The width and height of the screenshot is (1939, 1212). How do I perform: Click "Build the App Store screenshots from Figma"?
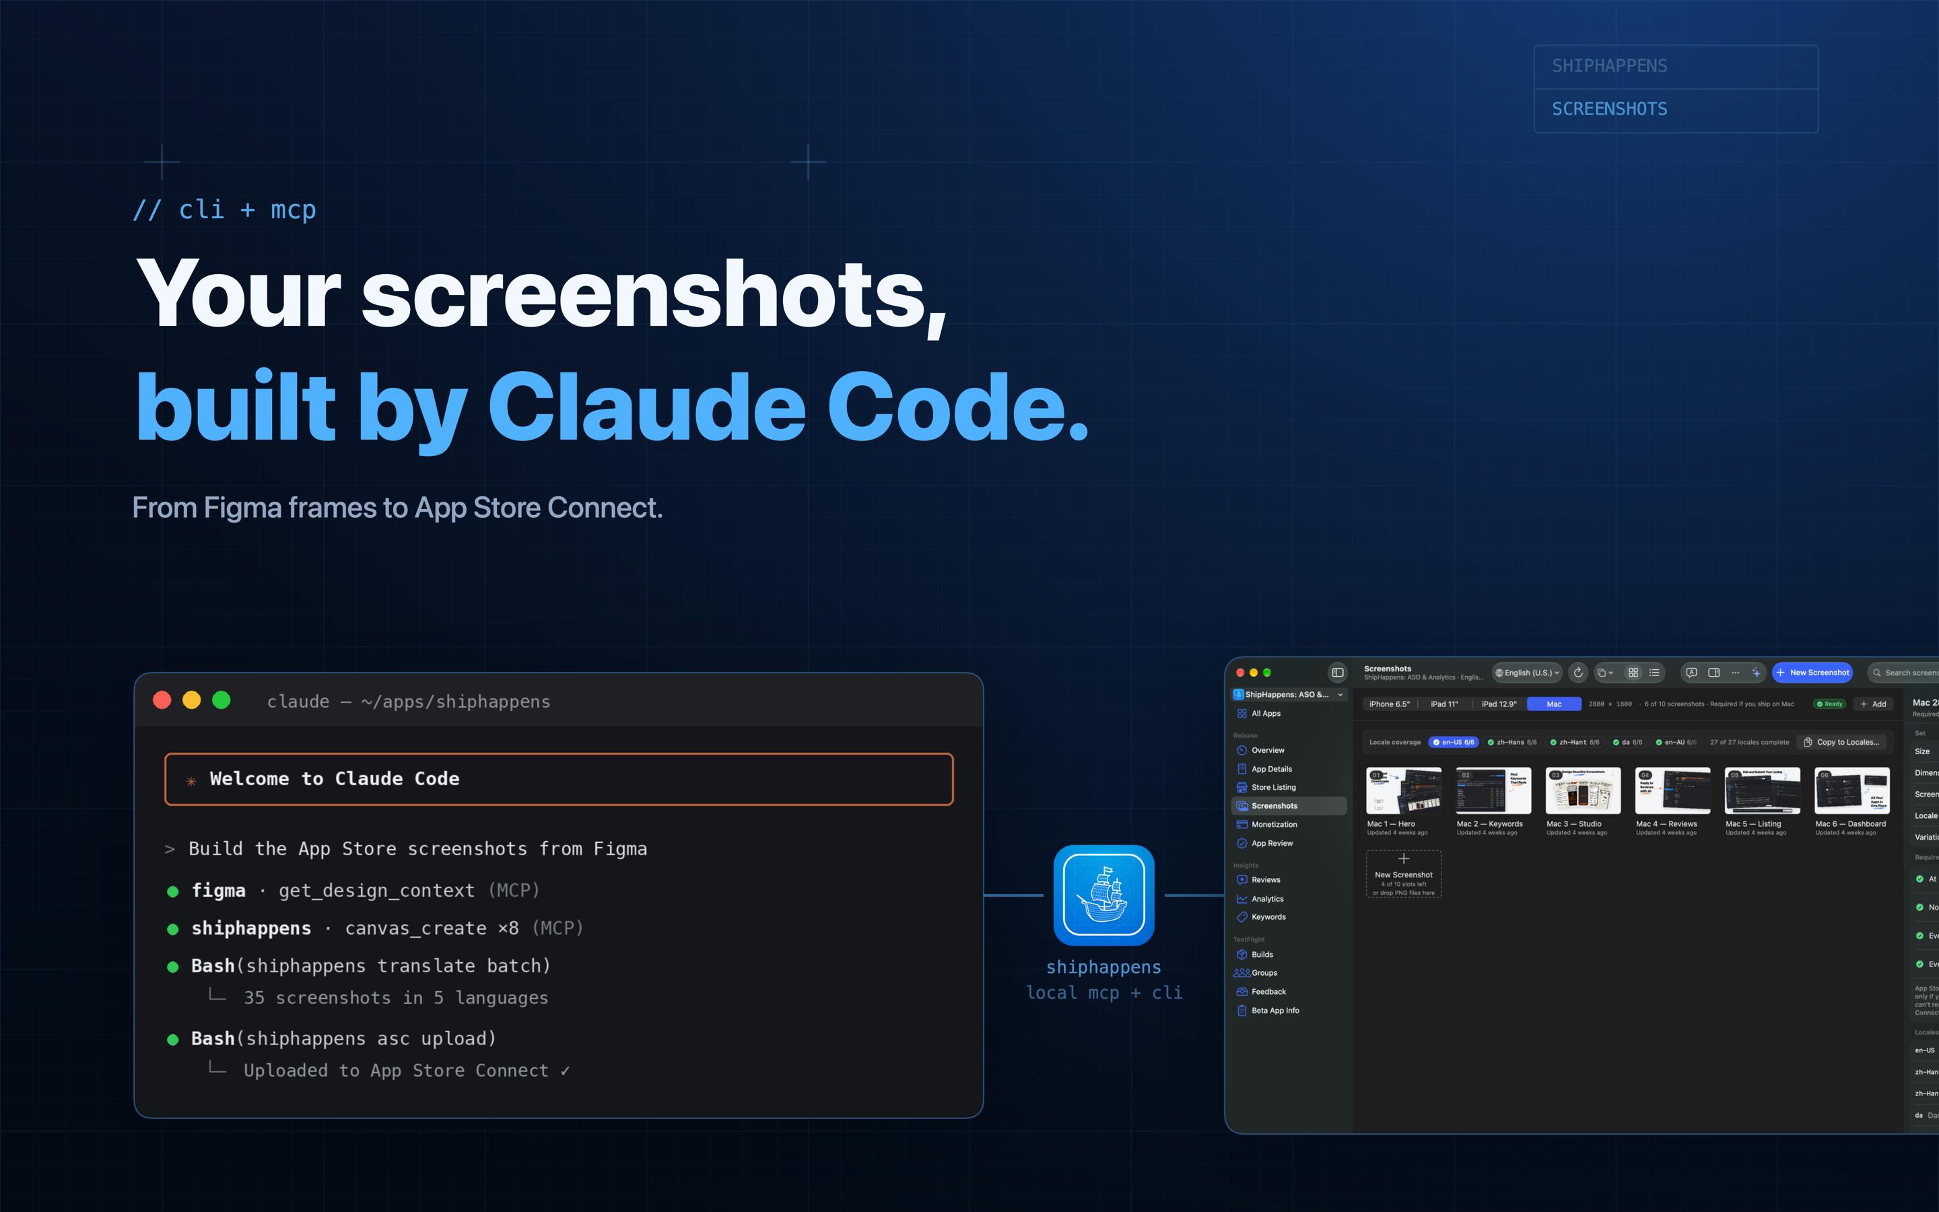pyautogui.click(x=417, y=849)
